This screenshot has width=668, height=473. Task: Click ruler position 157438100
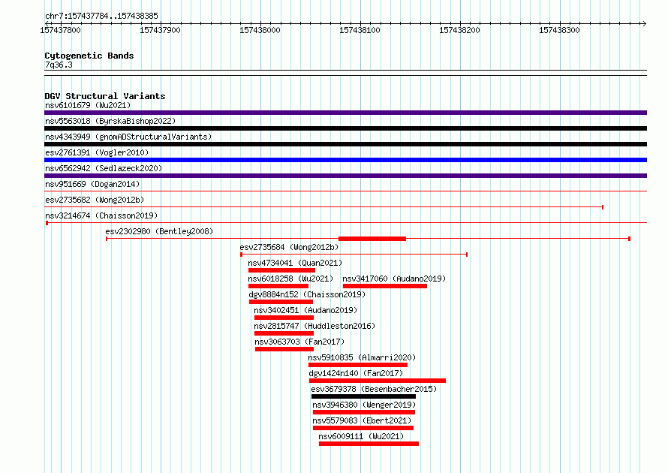click(x=360, y=30)
